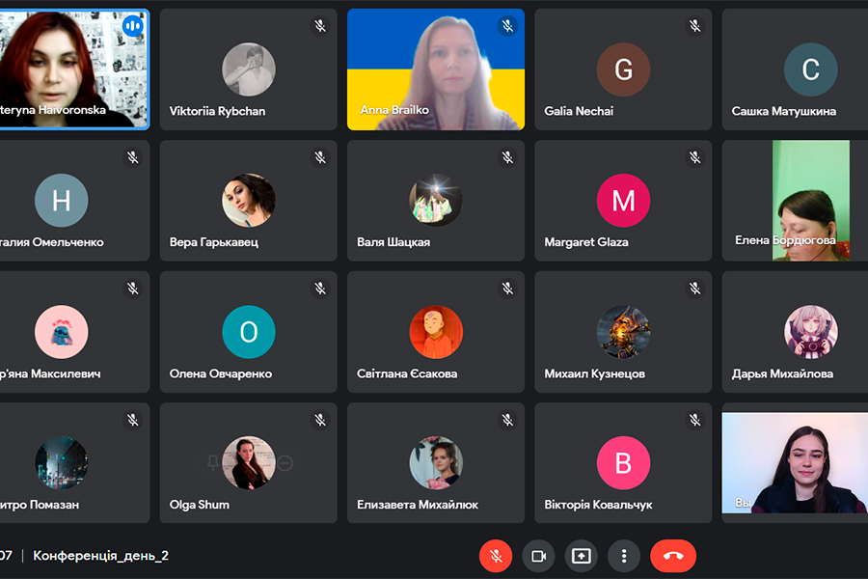The image size is (868, 579).
Task: Click the muted mic icon on Світлана Єсакова's tile
Action: point(507,289)
